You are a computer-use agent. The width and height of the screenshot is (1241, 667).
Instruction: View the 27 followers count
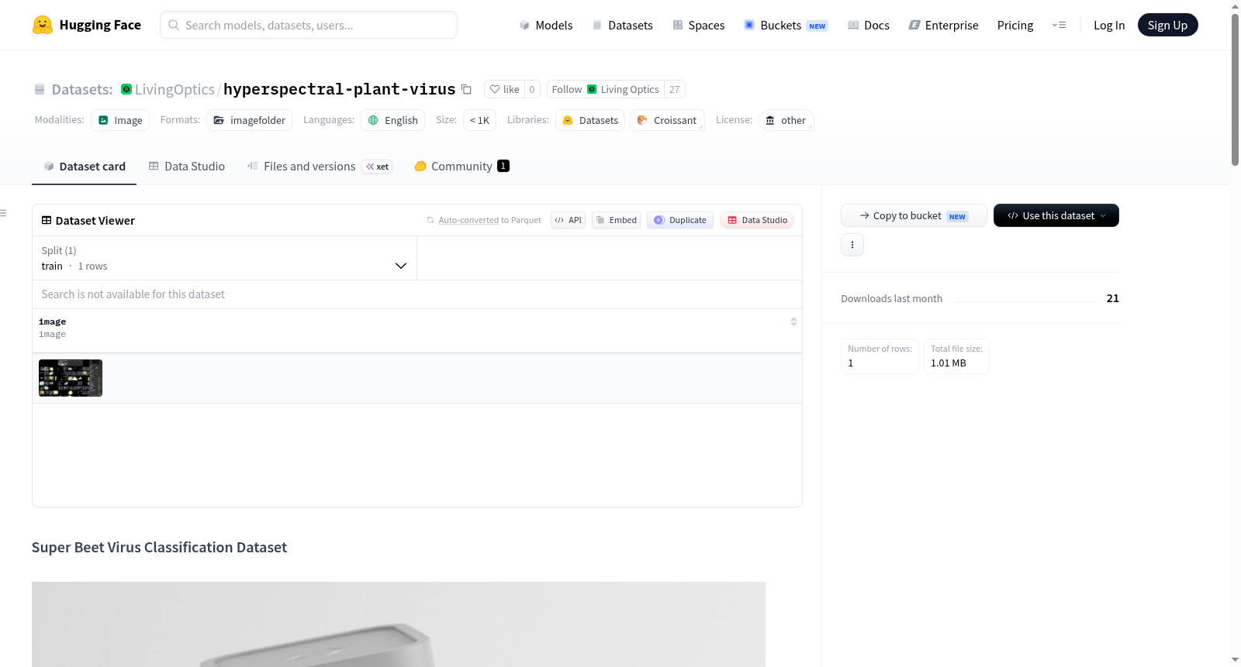pyautogui.click(x=675, y=89)
